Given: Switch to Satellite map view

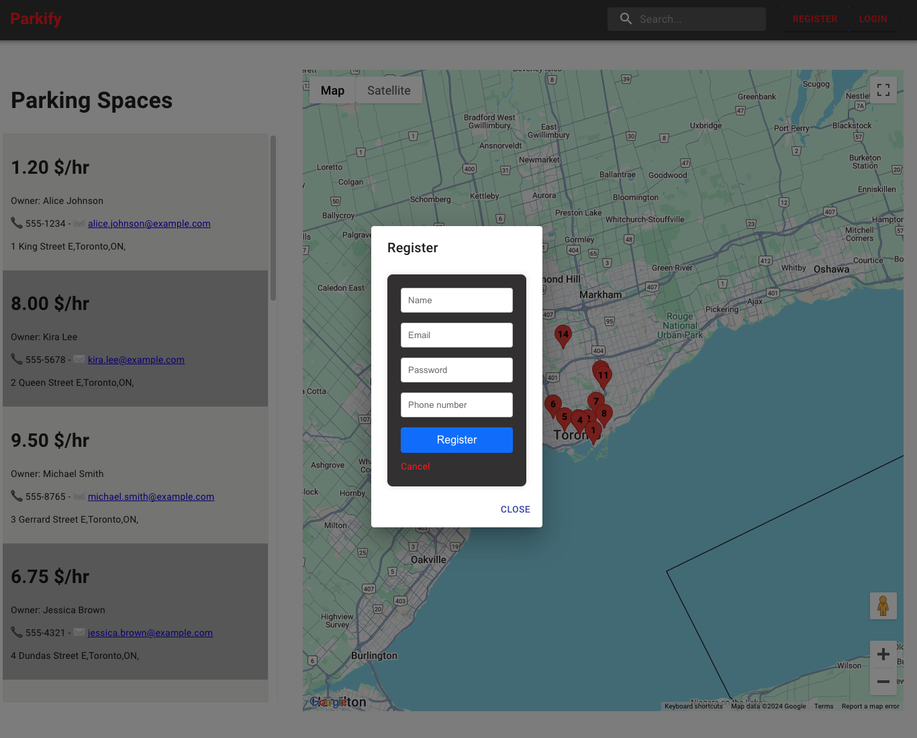Looking at the screenshot, I should coord(389,91).
